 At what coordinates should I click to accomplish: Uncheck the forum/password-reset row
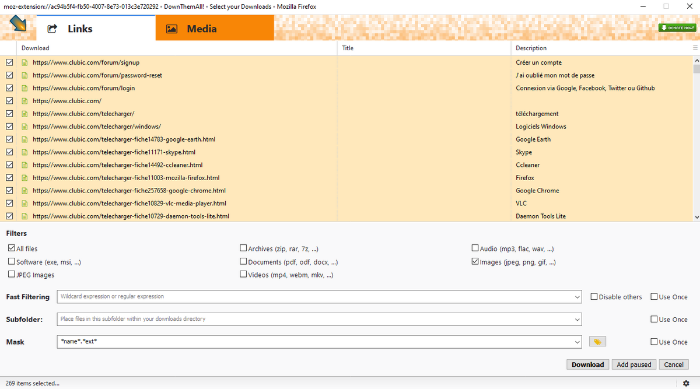point(9,75)
